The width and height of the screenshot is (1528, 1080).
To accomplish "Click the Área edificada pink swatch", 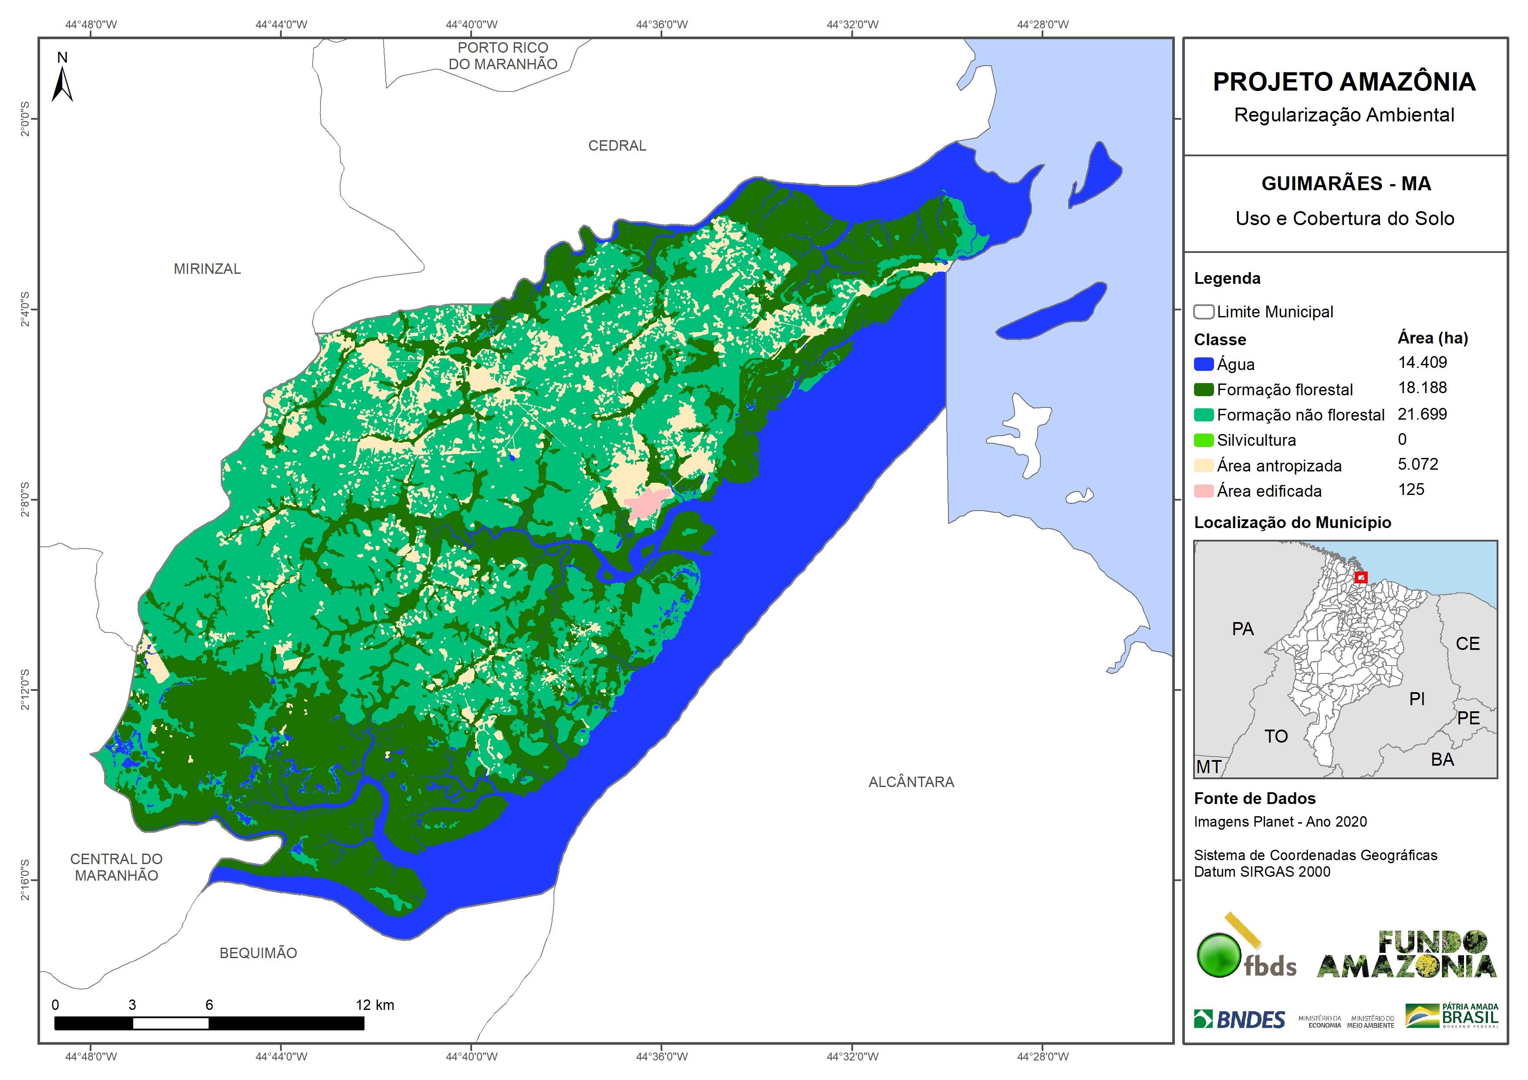I will tap(1203, 491).
